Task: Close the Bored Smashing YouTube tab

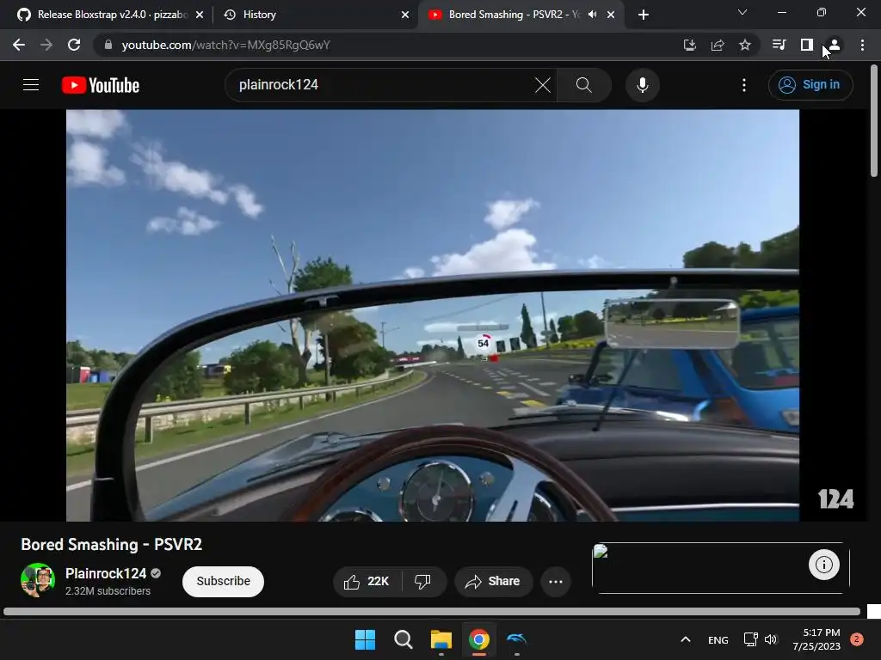Action: [x=611, y=15]
